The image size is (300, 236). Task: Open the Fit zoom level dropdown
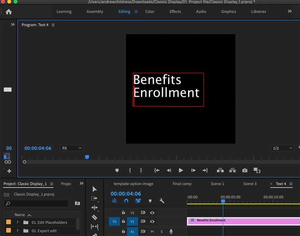point(71,148)
